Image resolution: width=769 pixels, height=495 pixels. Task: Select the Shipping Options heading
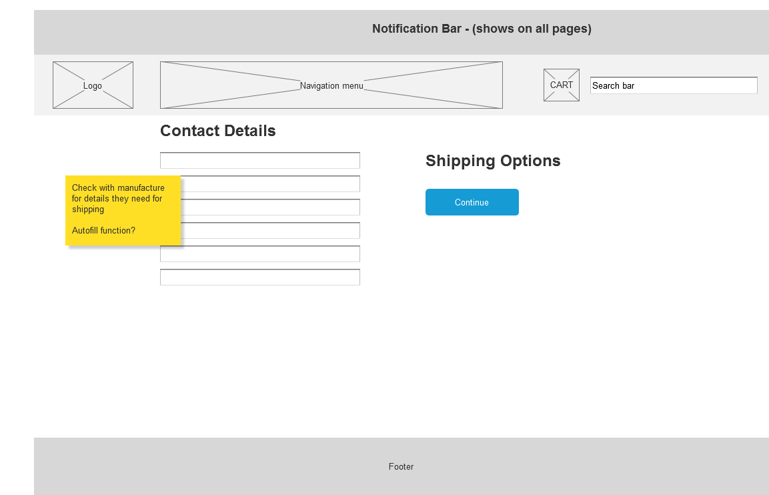click(493, 161)
